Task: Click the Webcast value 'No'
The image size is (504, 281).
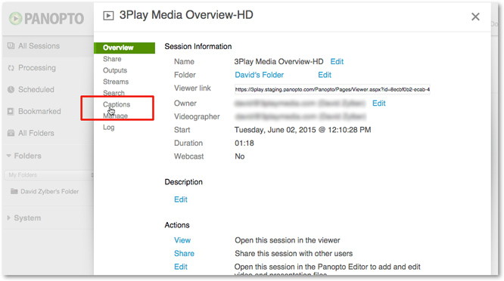Action: 239,156
